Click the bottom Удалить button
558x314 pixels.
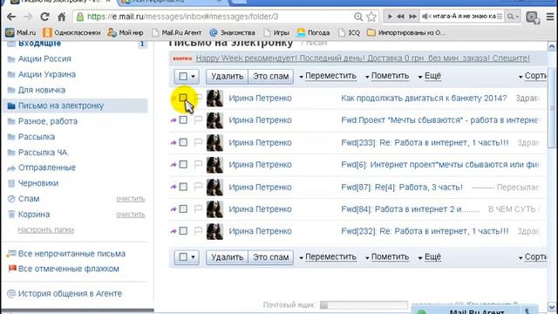tap(227, 257)
